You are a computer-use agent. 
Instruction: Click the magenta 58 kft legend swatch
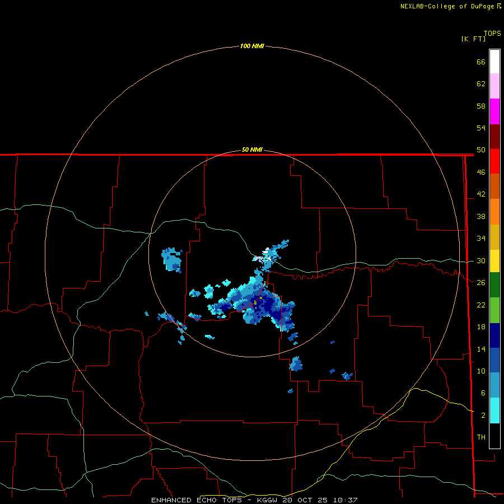(494, 111)
